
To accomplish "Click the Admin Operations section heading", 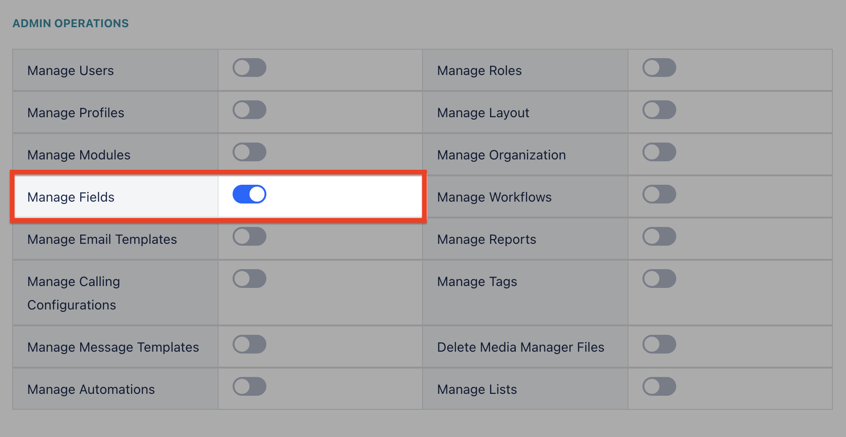I will pyautogui.click(x=71, y=23).
